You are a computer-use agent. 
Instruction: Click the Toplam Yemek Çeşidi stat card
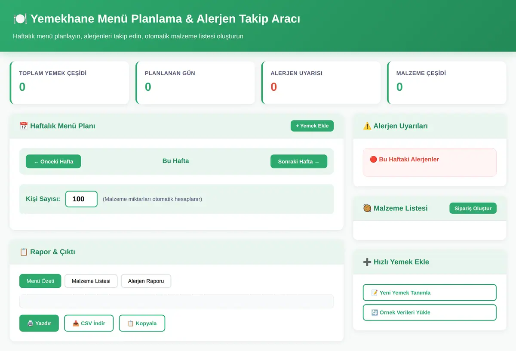(x=69, y=83)
